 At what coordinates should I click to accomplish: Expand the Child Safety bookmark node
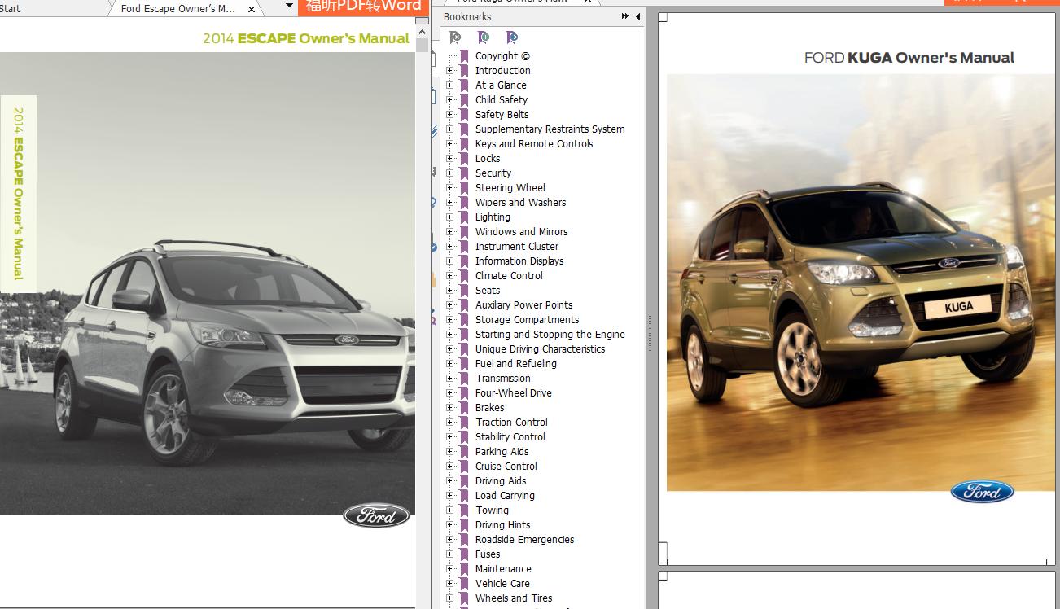450,100
